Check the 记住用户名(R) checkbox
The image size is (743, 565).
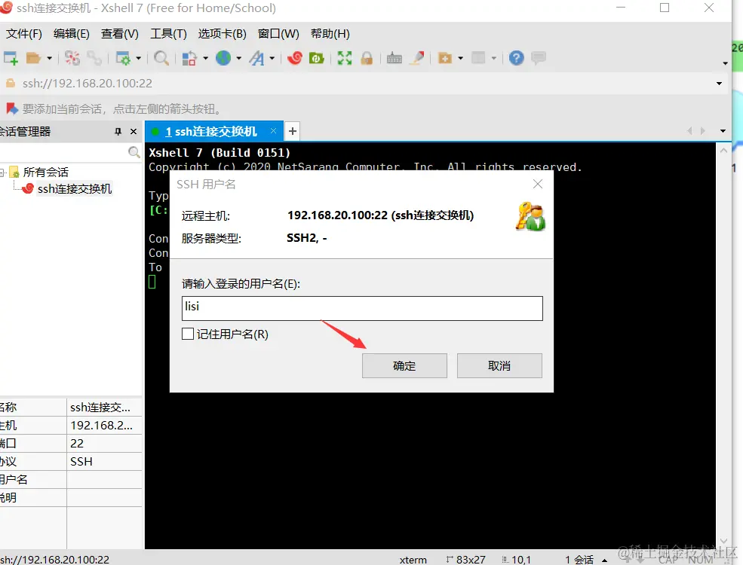[188, 334]
